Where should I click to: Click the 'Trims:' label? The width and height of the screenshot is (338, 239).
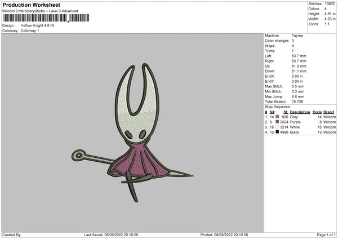[x=270, y=51]
